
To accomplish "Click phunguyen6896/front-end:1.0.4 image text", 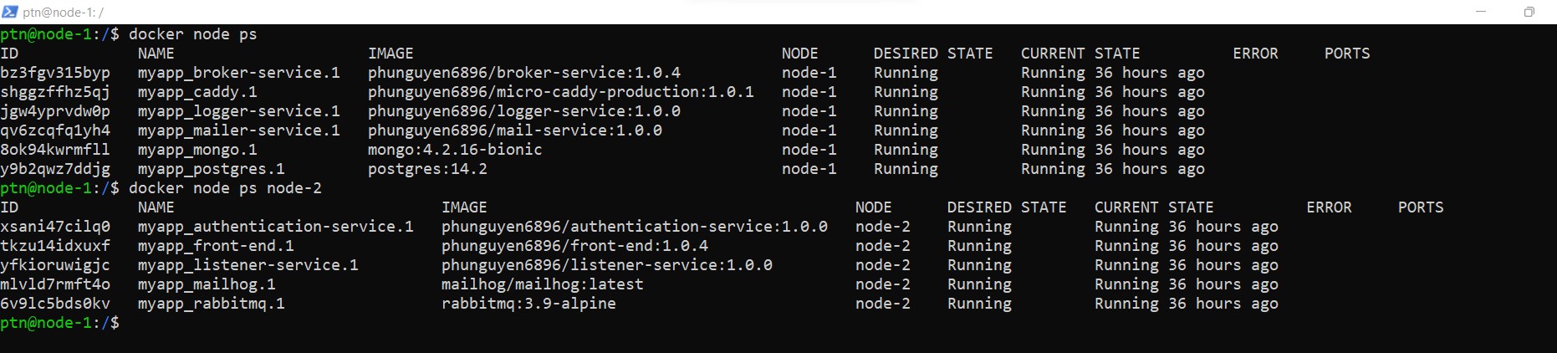I will click(x=574, y=246).
